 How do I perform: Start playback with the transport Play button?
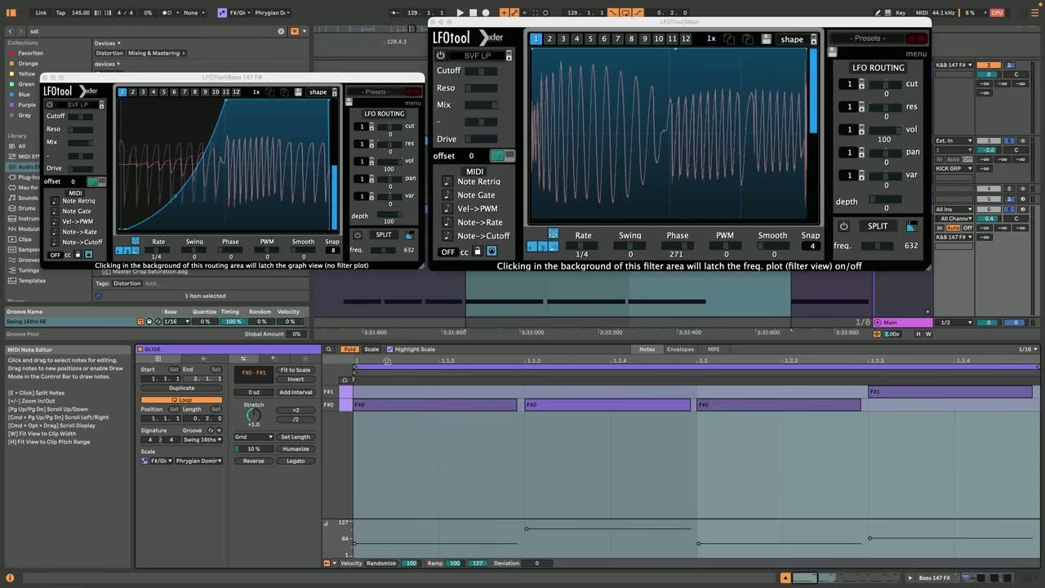pyautogui.click(x=460, y=13)
